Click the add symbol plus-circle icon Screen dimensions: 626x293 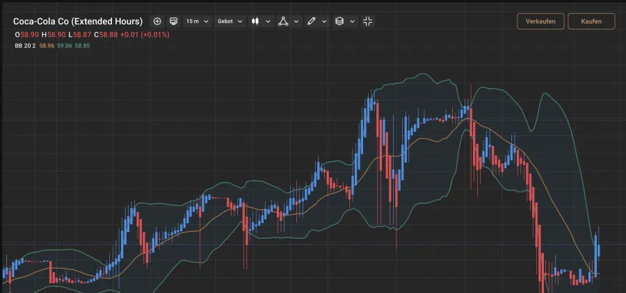[157, 22]
